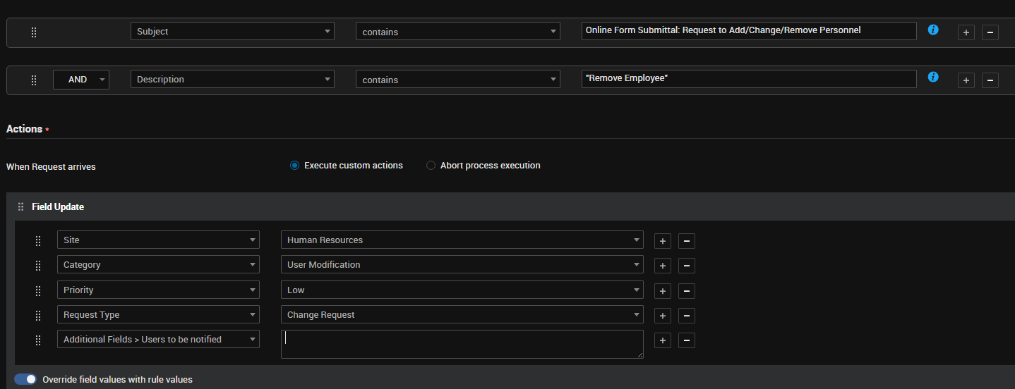Image resolution: width=1015 pixels, height=389 pixels.
Task: Select Abort process execution option
Action: click(x=431, y=166)
